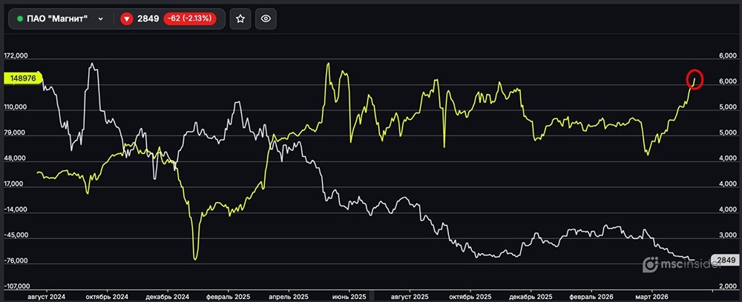Click the white 2849 price tag on the chart's right edge

pyautogui.click(x=726, y=260)
